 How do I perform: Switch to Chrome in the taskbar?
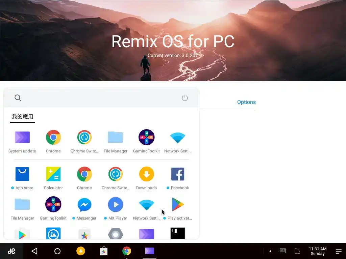pos(127,251)
